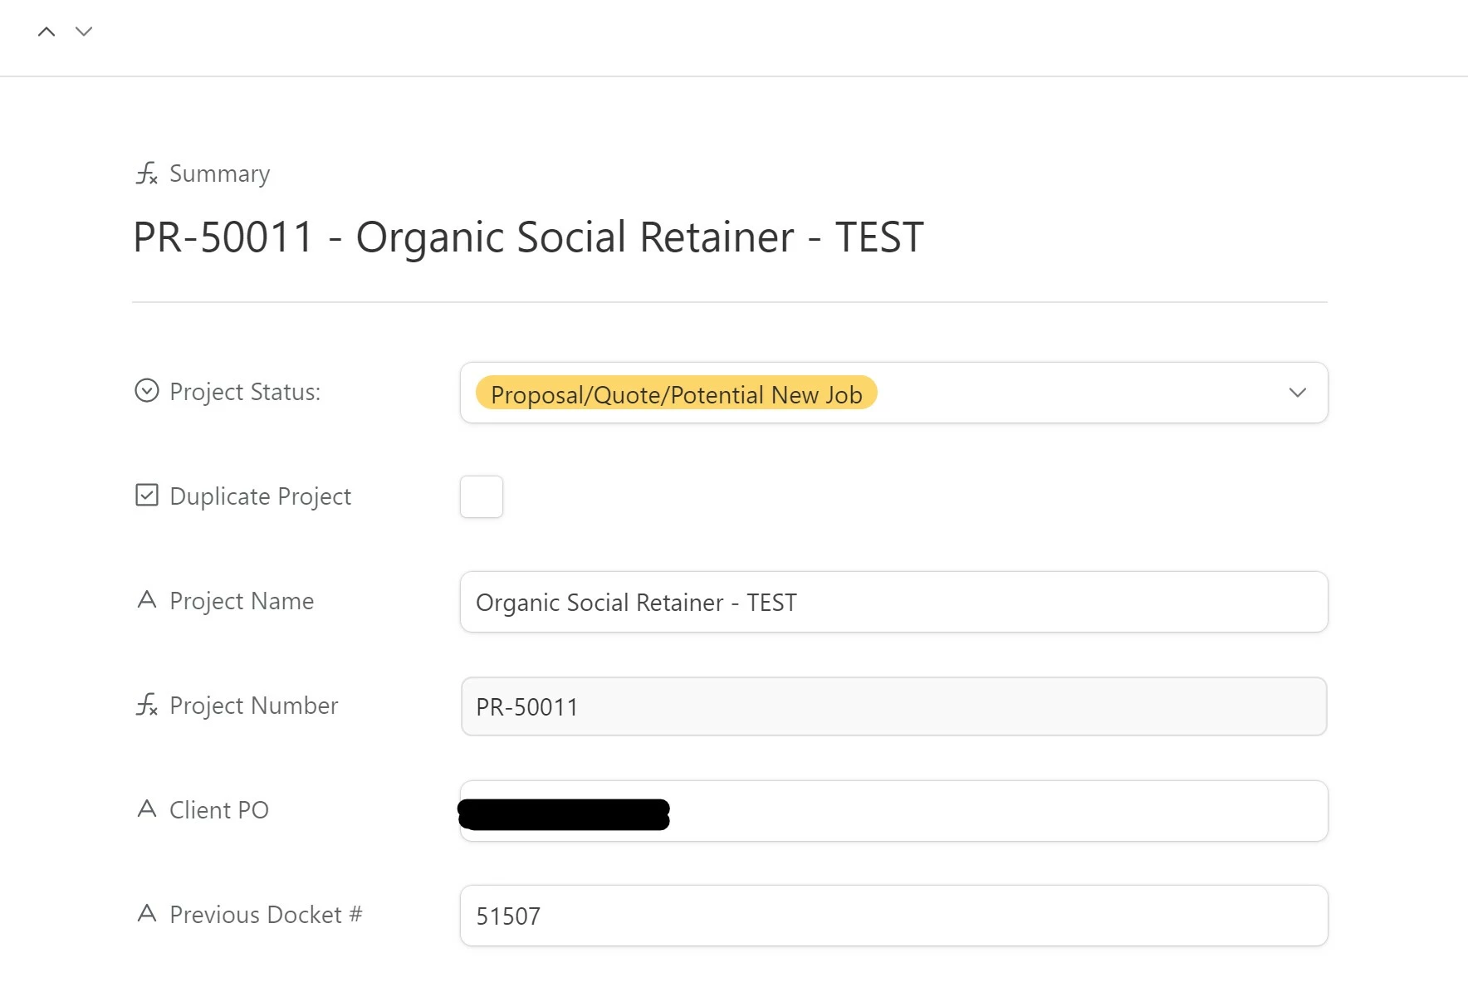Image resolution: width=1468 pixels, height=982 pixels.
Task: Click the formula icon beside Summary
Action: point(147,173)
